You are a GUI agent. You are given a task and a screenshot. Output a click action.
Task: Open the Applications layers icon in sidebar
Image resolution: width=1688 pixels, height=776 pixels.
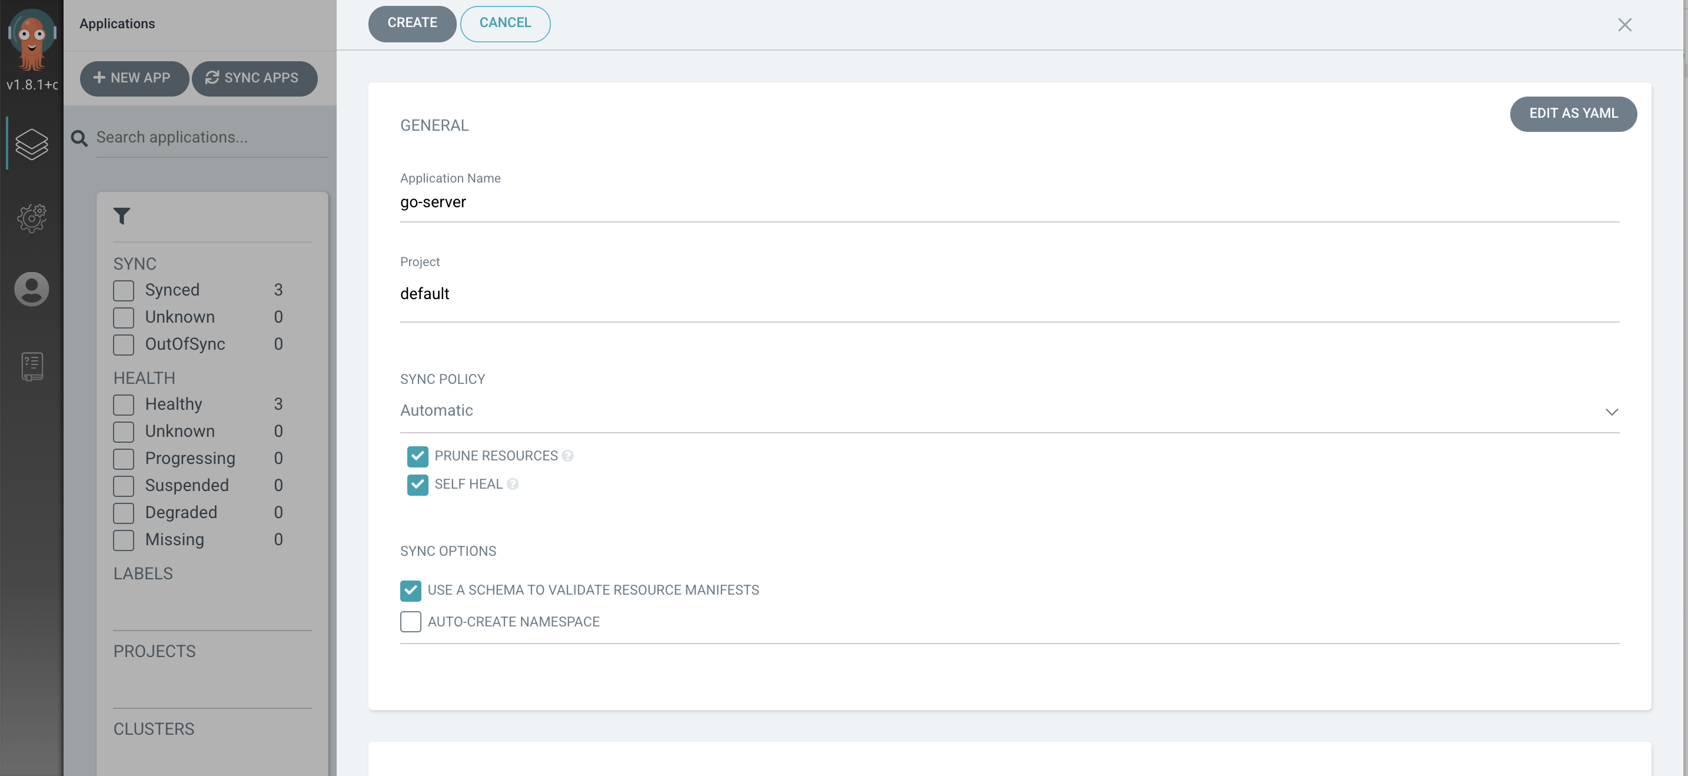(31, 144)
